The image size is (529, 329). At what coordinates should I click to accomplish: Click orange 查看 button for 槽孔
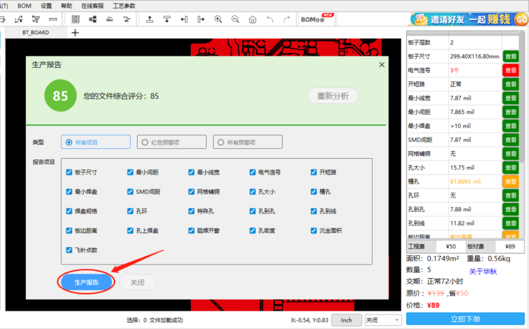(510, 181)
